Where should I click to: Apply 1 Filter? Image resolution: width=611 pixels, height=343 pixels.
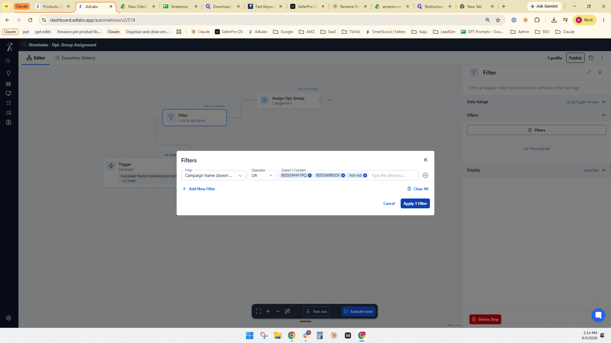click(415, 204)
